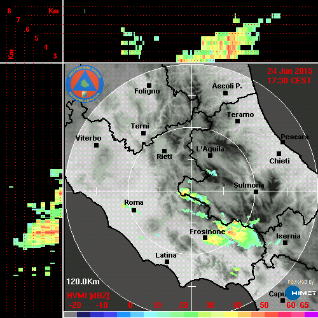Click the Teramo city marker square
Viewport: 318px width, 318px height.
coord(237,121)
